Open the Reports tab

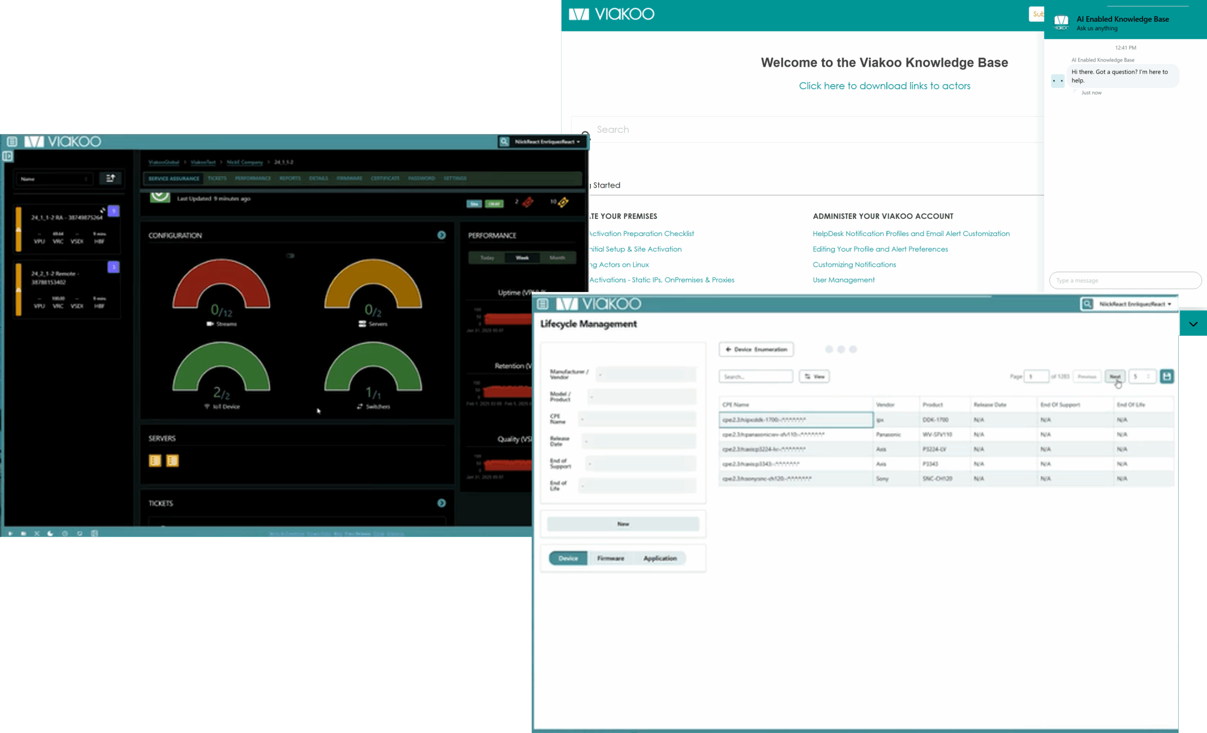290,179
